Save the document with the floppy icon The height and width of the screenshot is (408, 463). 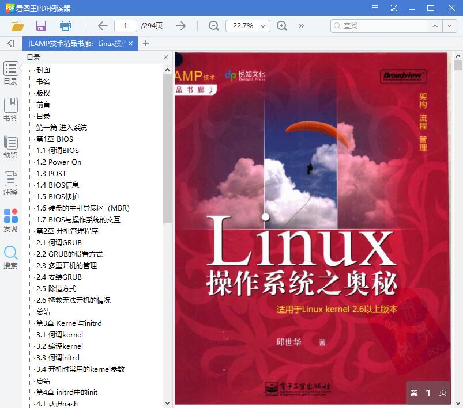(x=41, y=26)
